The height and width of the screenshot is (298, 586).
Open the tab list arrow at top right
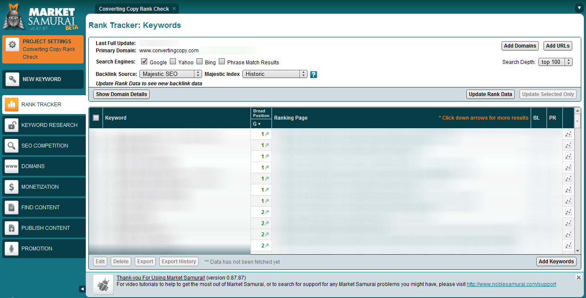[580, 8]
